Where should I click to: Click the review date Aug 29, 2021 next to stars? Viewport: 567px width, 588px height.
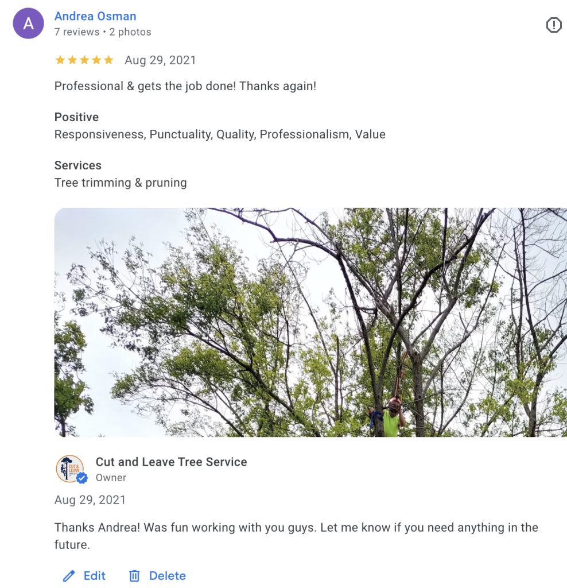[160, 60]
